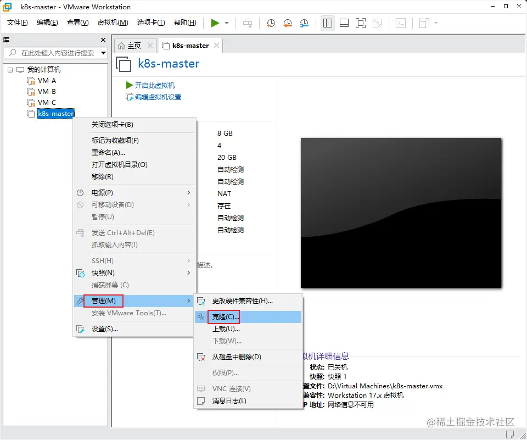Choose 关闭选项卡(B) in context menu
This screenshot has width=527, height=440.
pos(134,125)
